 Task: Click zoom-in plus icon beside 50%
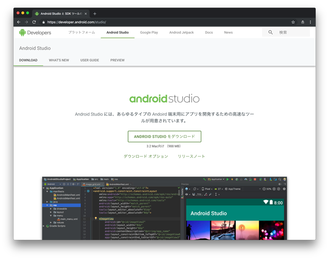pos(274,189)
